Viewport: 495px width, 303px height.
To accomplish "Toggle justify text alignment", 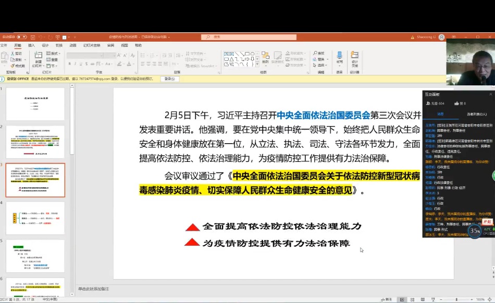I will (160, 64).
